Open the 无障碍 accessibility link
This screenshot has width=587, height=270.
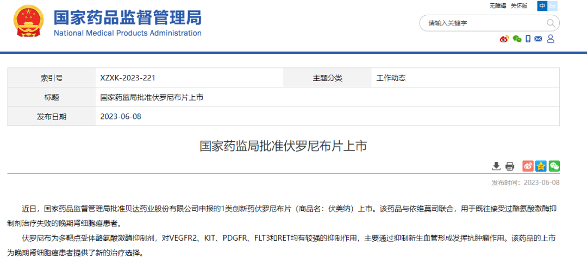click(498, 5)
